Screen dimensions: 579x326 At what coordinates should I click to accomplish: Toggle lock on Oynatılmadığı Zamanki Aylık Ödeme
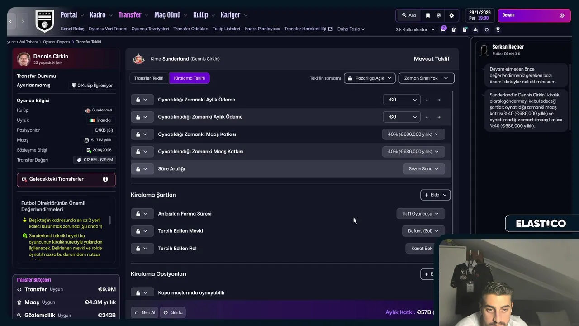click(x=142, y=117)
